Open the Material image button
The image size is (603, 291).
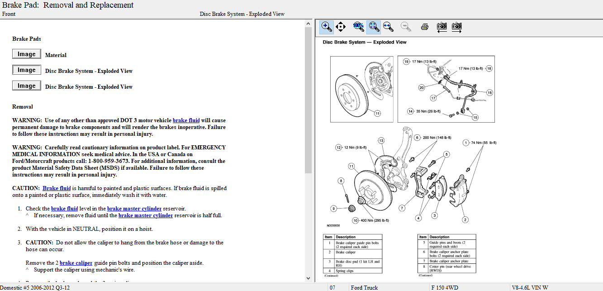(26, 54)
